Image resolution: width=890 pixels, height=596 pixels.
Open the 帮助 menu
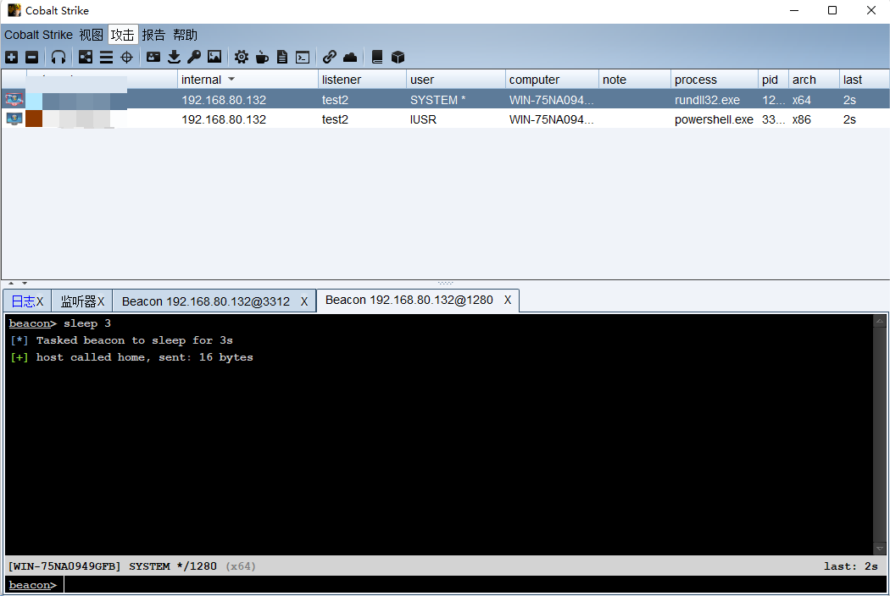[x=185, y=36]
